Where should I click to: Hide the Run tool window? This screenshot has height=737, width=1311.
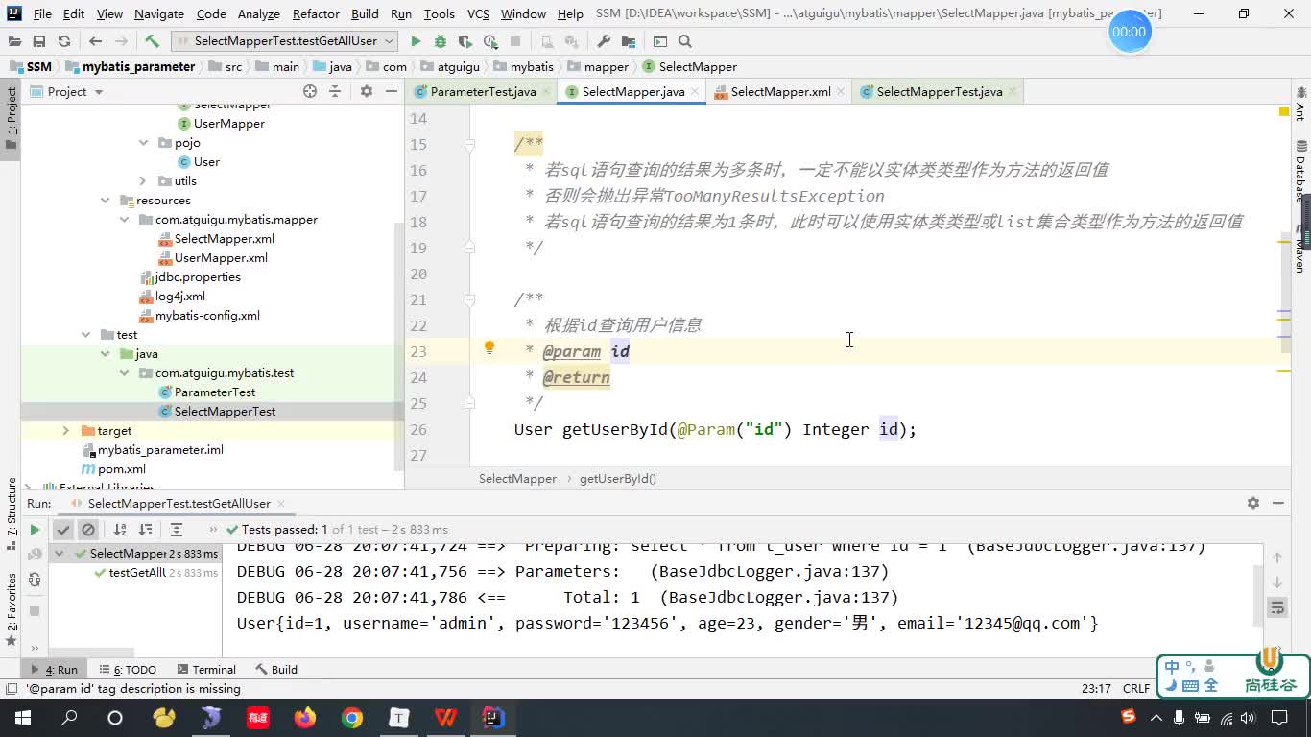[1278, 503]
